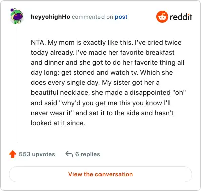
Task: Collapse comment via vertical thread line
Action: [17, 83]
